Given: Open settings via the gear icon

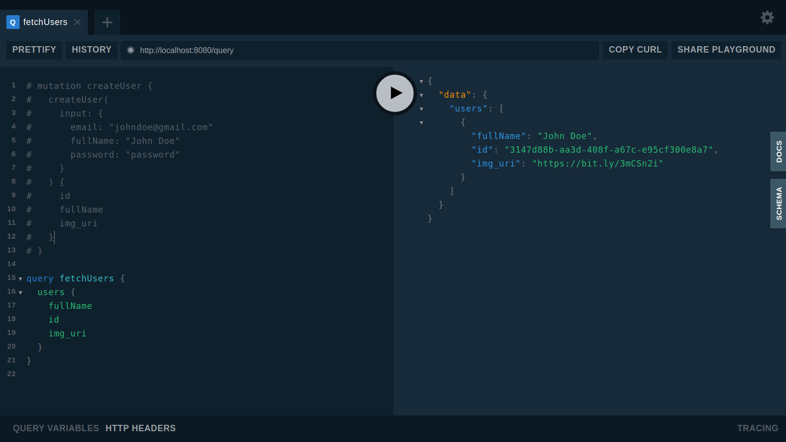Looking at the screenshot, I should tap(767, 18).
